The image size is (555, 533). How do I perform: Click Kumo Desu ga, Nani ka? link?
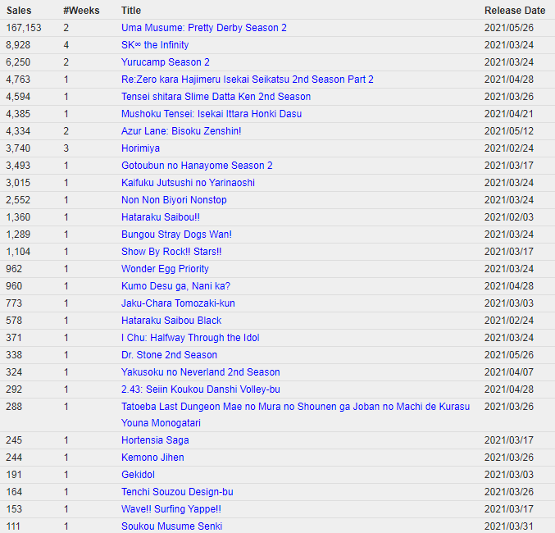coord(175,286)
